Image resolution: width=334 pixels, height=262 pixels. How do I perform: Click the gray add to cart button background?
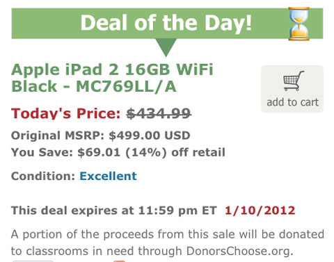click(x=292, y=89)
